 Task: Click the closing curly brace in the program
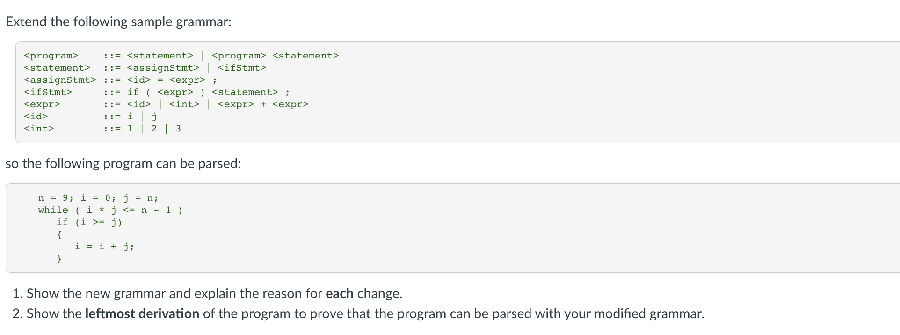click(x=59, y=259)
